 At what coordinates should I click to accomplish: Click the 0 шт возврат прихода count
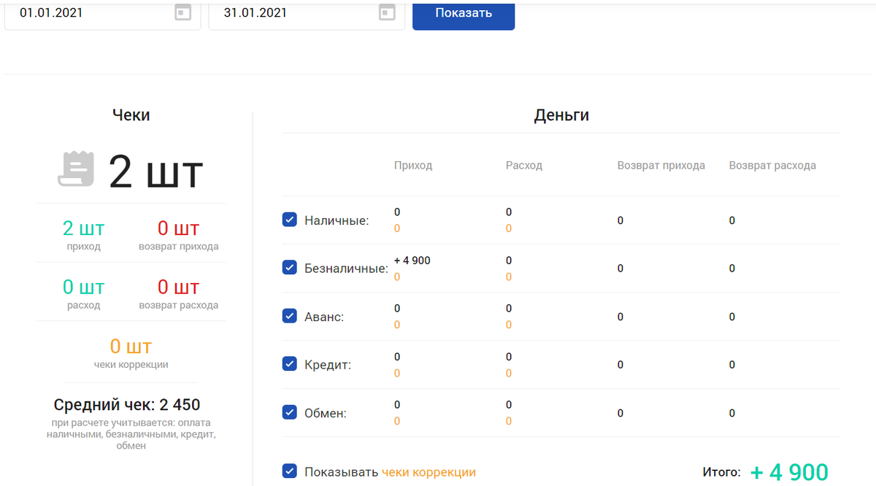click(178, 228)
